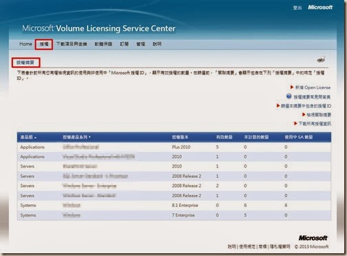Click the 有效數量 column header
The width and height of the screenshot is (347, 256).
pyautogui.click(x=224, y=137)
